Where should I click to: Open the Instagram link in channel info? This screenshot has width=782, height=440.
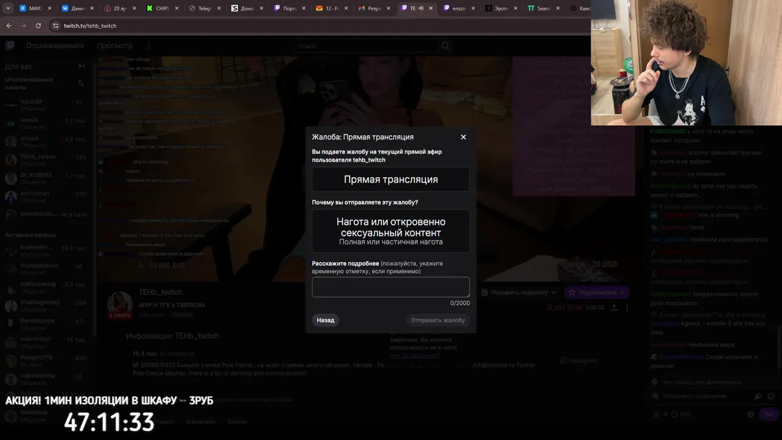[579, 361]
